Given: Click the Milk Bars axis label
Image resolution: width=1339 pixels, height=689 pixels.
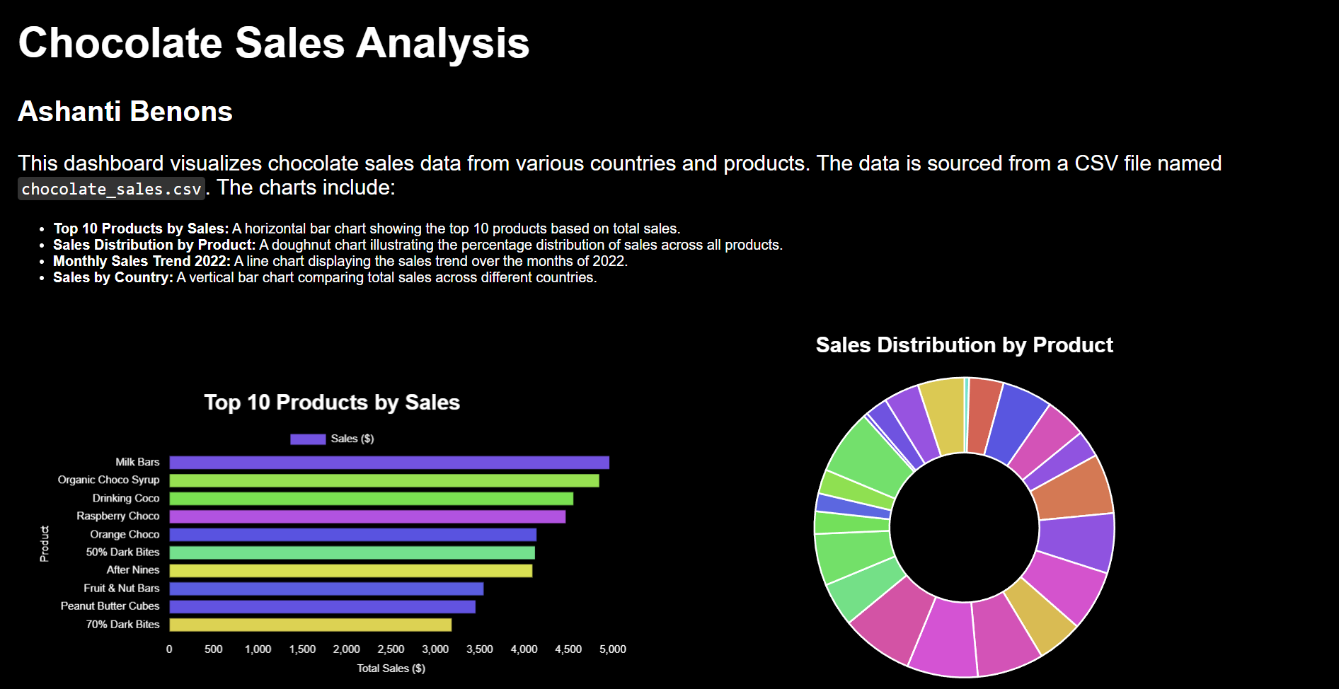Looking at the screenshot, I should click(137, 462).
